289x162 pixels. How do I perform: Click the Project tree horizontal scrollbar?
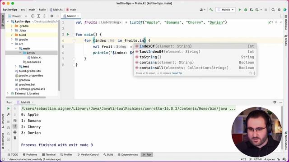coord(26,97)
